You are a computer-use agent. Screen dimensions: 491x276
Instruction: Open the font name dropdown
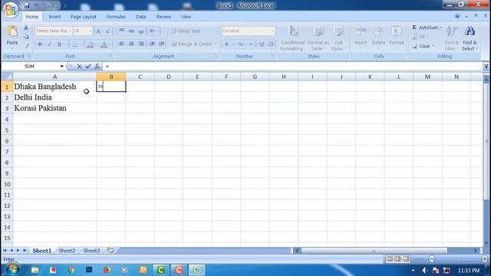[70, 31]
